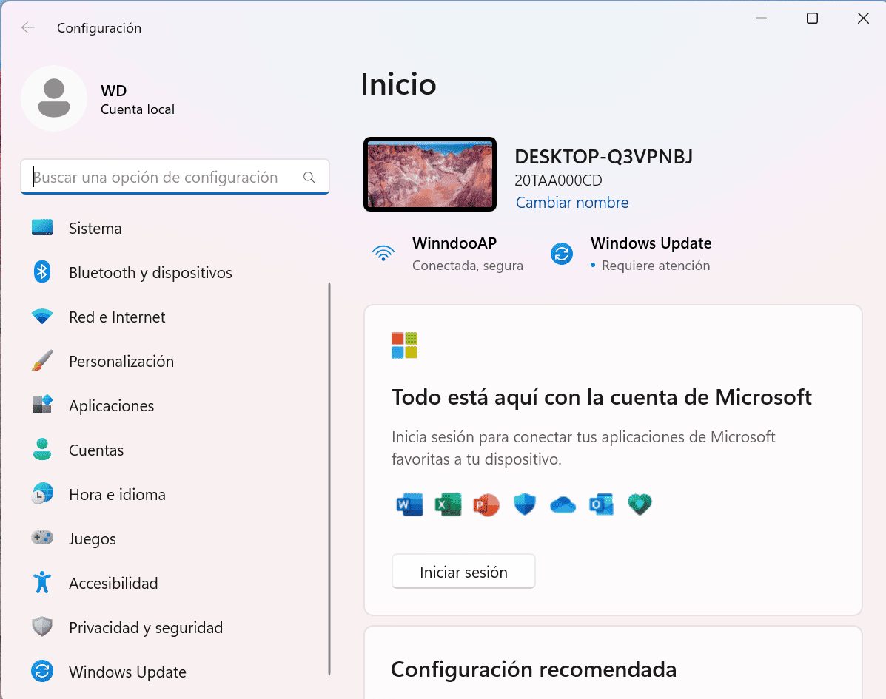The image size is (886, 699).
Task: Click the Hora e idioma globe icon
Action: point(41,493)
